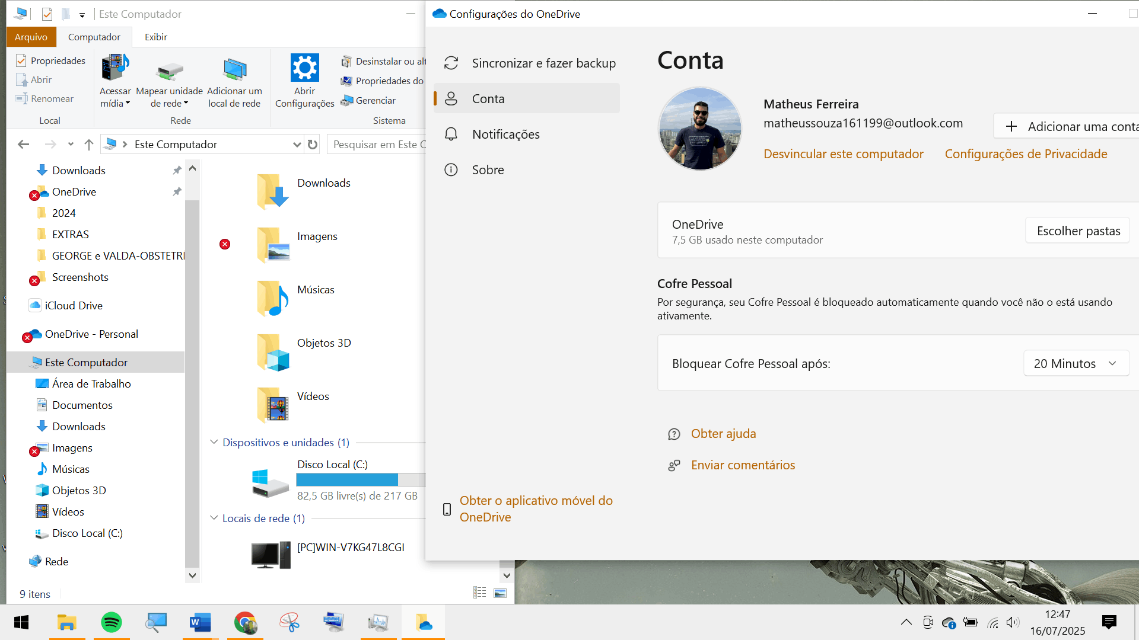Click Desvincular este computador link
The image size is (1139, 640).
point(844,154)
